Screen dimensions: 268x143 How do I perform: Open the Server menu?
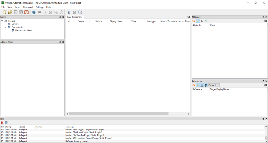(x=18, y=7)
